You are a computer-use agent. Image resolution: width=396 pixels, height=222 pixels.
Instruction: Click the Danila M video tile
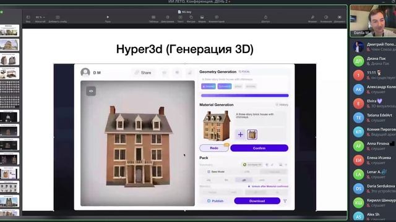pyautogui.click(x=373, y=21)
